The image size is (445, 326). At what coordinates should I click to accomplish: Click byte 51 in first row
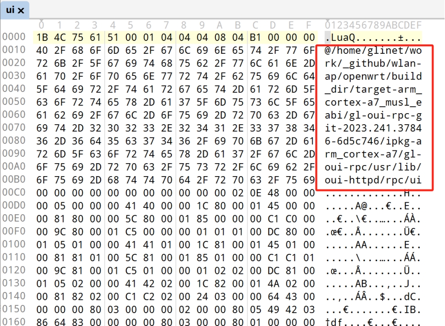pos(113,37)
